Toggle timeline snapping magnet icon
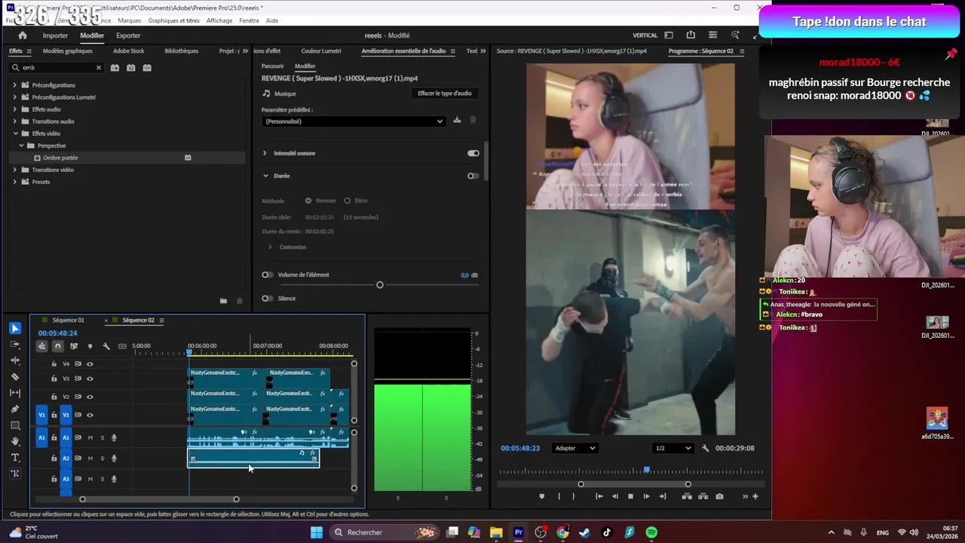Screen dimensions: 965x543 pyautogui.click(x=57, y=346)
